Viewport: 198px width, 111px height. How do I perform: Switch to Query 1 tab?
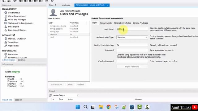click(52, 5)
